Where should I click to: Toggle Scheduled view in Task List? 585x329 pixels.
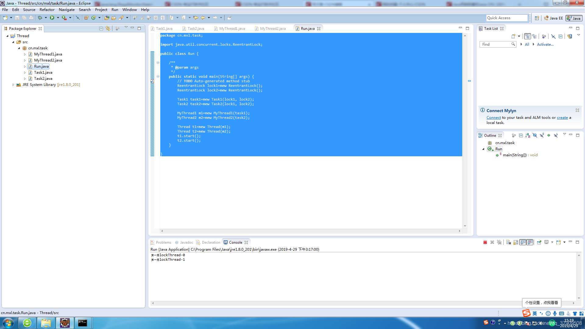[x=534, y=37]
